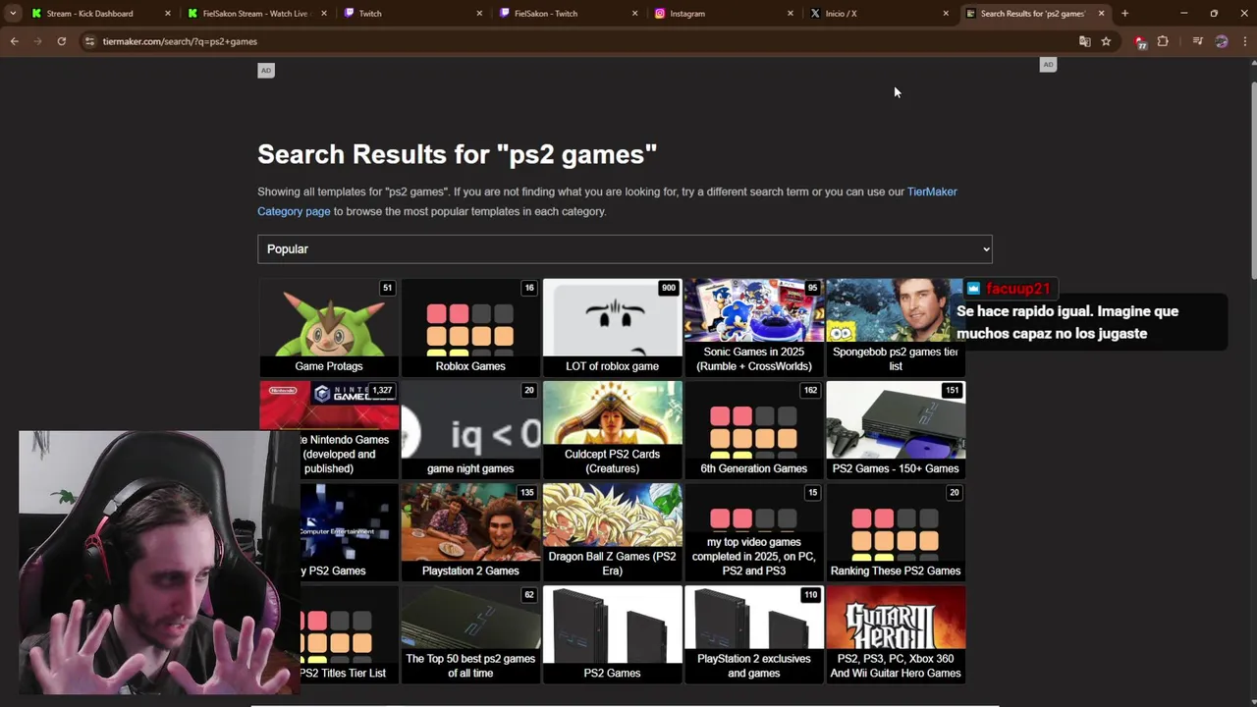
Task: Open the media controls icon
Action: [1197, 41]
